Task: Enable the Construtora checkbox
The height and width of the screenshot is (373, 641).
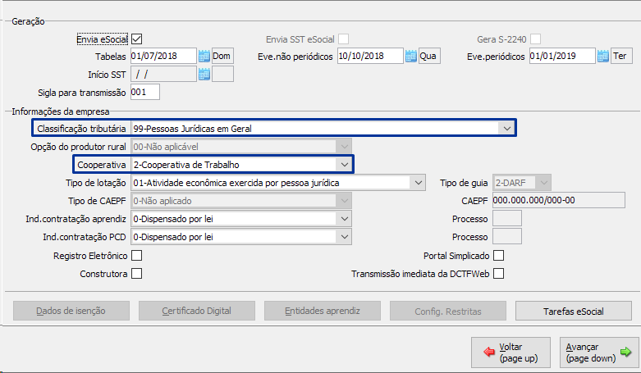Action: (x=136, y=273)
